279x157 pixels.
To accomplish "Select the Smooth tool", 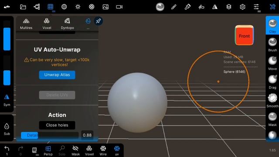I will point(272,101).
